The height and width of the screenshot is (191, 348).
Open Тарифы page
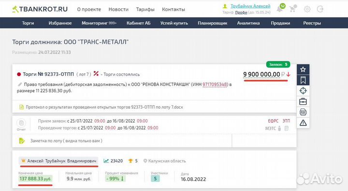145,9
